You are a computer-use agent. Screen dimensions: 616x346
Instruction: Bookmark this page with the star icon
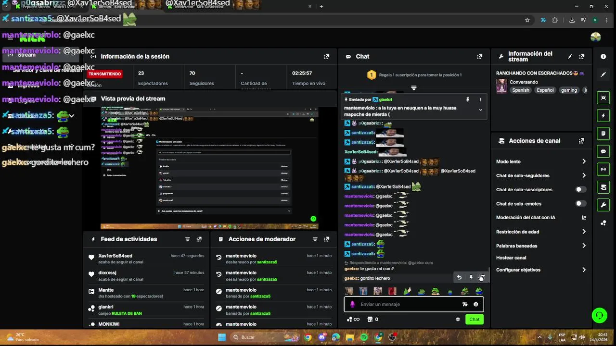tap(527, 20)
